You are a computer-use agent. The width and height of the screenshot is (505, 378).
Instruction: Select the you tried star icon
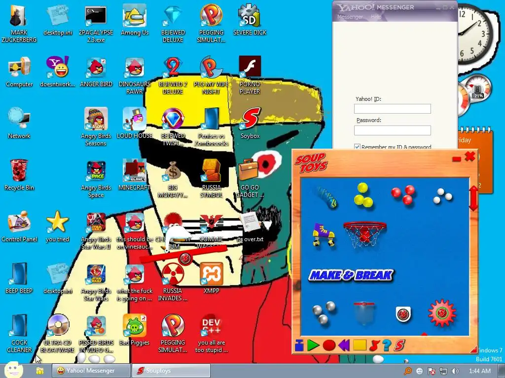pyautogui.click(x=57, y=227)
